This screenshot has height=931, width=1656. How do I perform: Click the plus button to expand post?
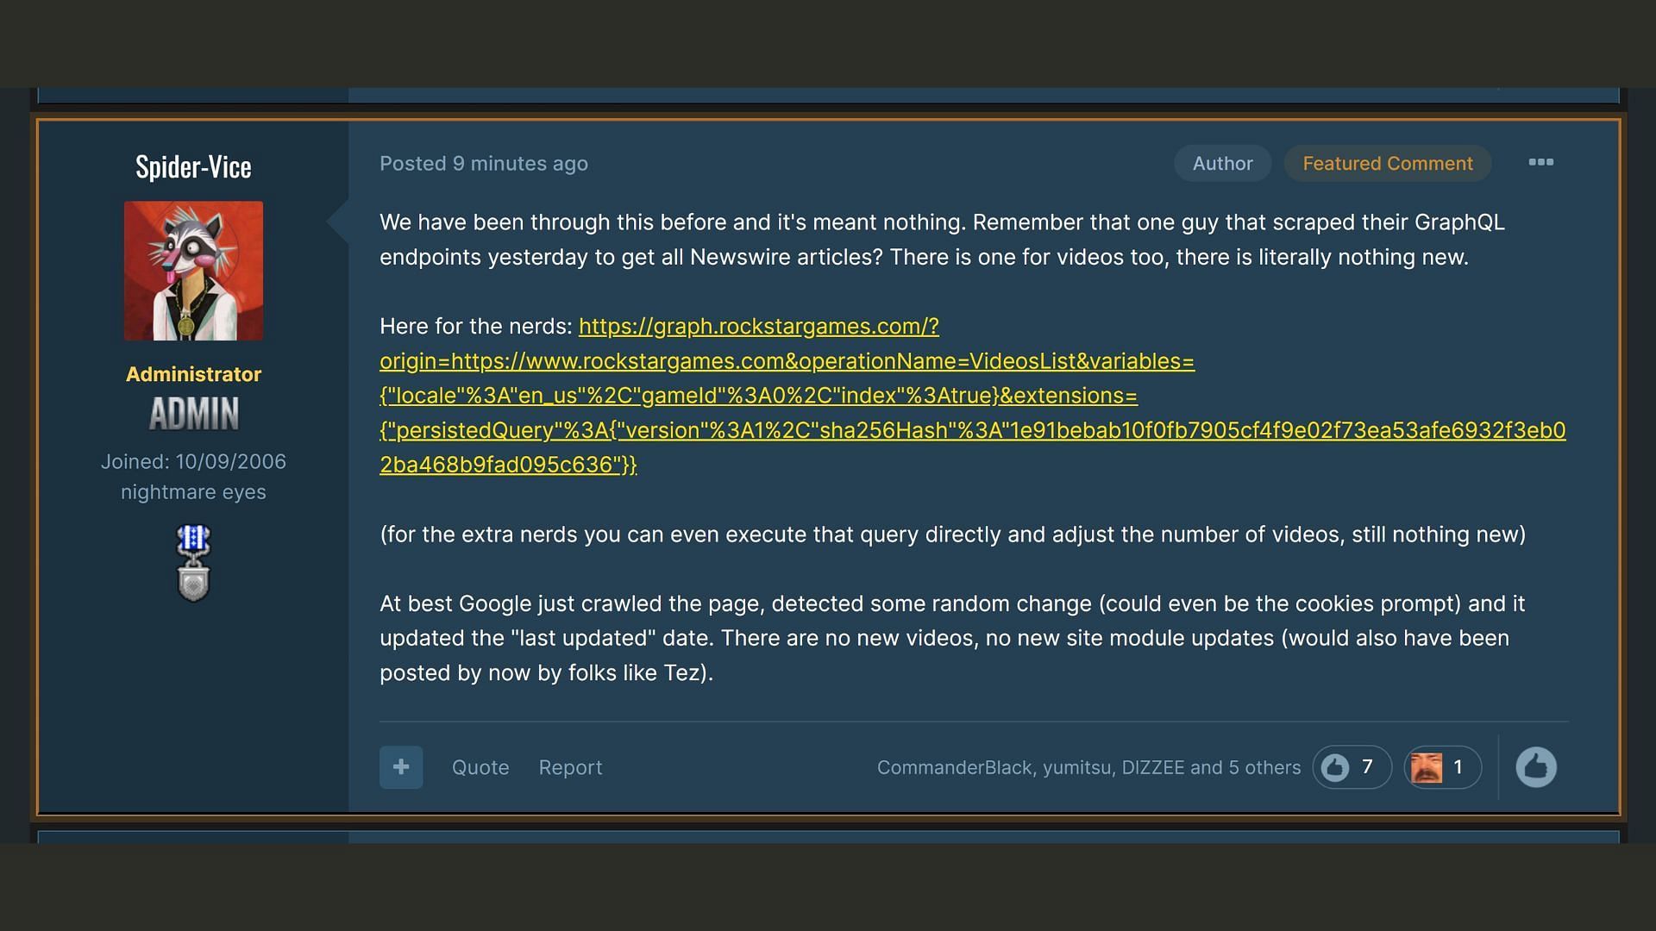[401, 766]
